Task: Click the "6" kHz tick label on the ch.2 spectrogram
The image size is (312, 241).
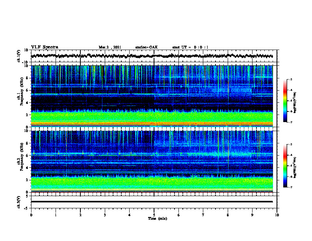Action: click(27, 156)
